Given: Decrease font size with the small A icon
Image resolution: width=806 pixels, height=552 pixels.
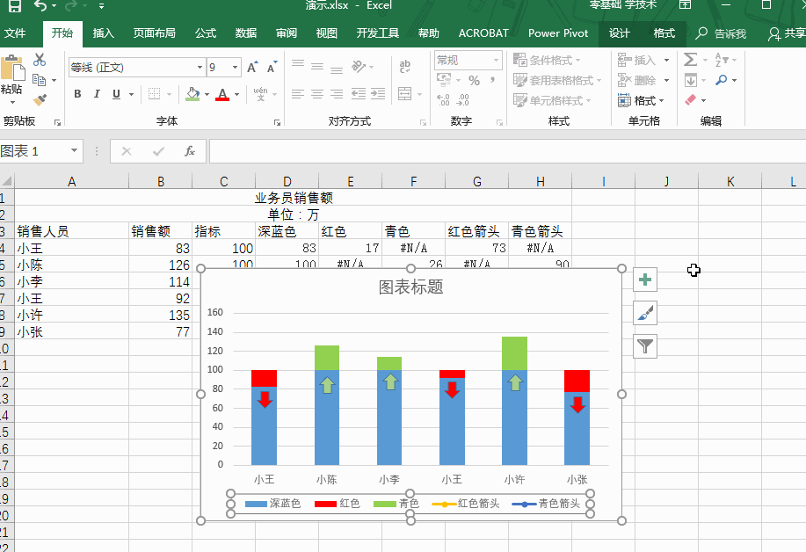Looking at the screenshot, I should [x=272, y=68].
